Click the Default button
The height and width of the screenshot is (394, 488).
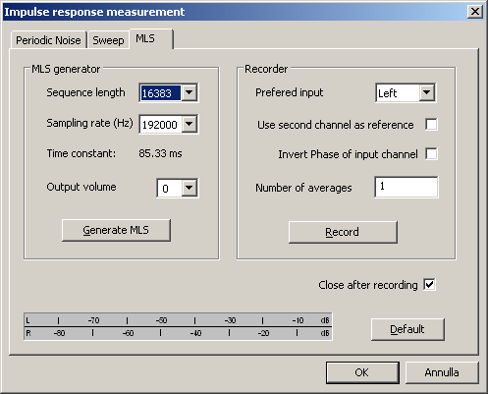click(x=407, y=329)
